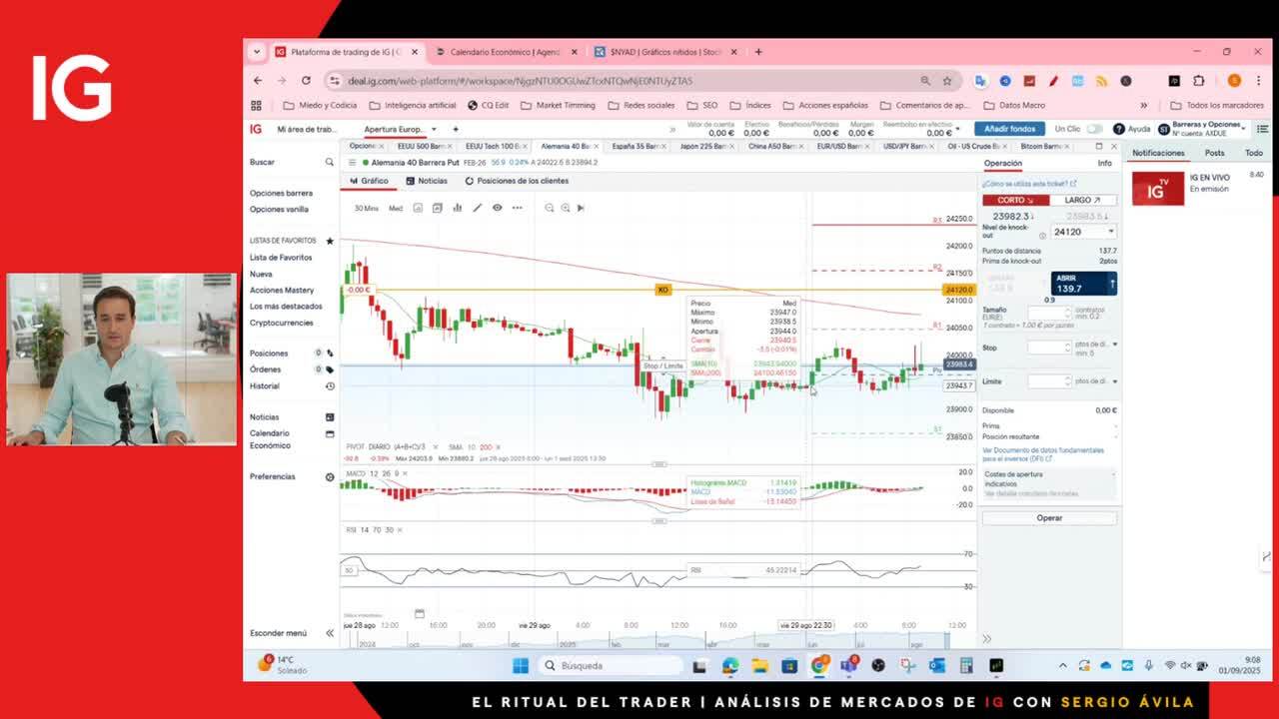Viewport: 1279px width, 719px height.
Task: Open the list icon at top-right of platform
Action: [x=1263, y=129]
